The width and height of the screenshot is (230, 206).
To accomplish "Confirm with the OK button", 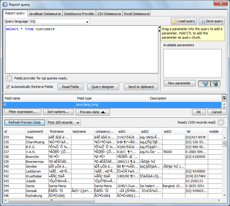I will point(199,112).
